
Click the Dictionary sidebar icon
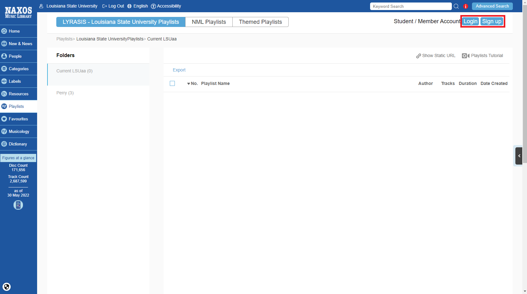[x=4, y=144]
